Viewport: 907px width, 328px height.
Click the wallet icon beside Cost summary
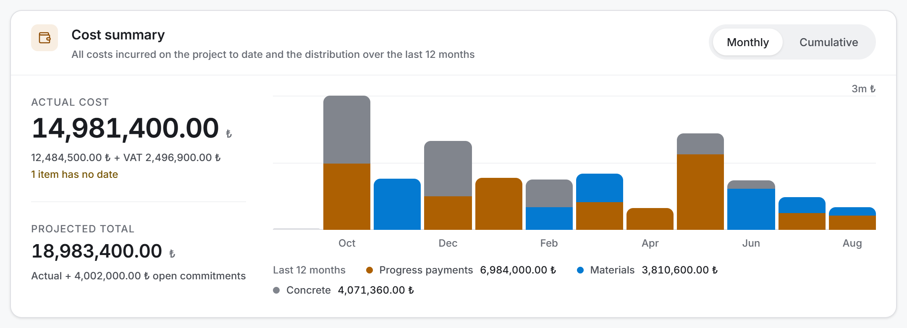click(x=45, y=38)
